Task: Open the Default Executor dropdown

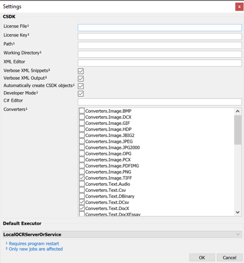Action: click(x=238, y=234)
